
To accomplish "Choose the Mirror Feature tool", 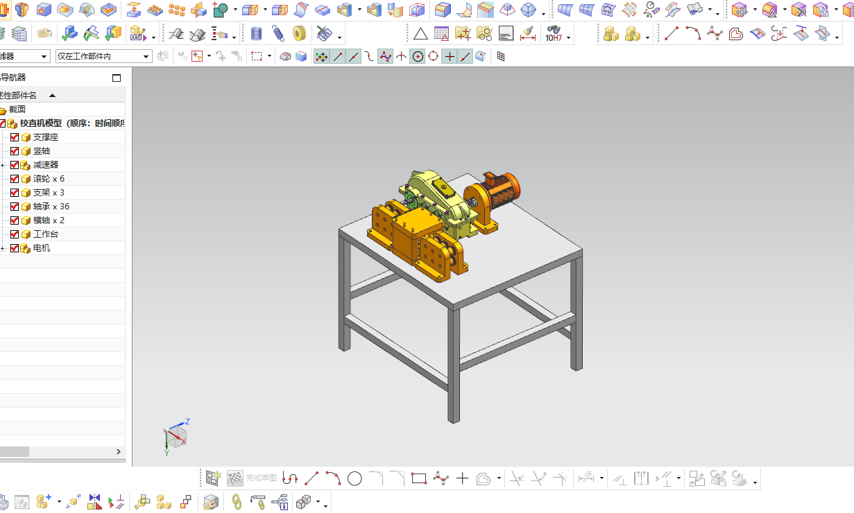I will [198, 10].
